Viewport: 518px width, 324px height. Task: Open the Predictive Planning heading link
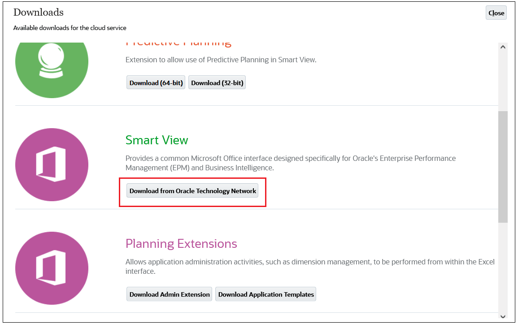coord(178,42)
